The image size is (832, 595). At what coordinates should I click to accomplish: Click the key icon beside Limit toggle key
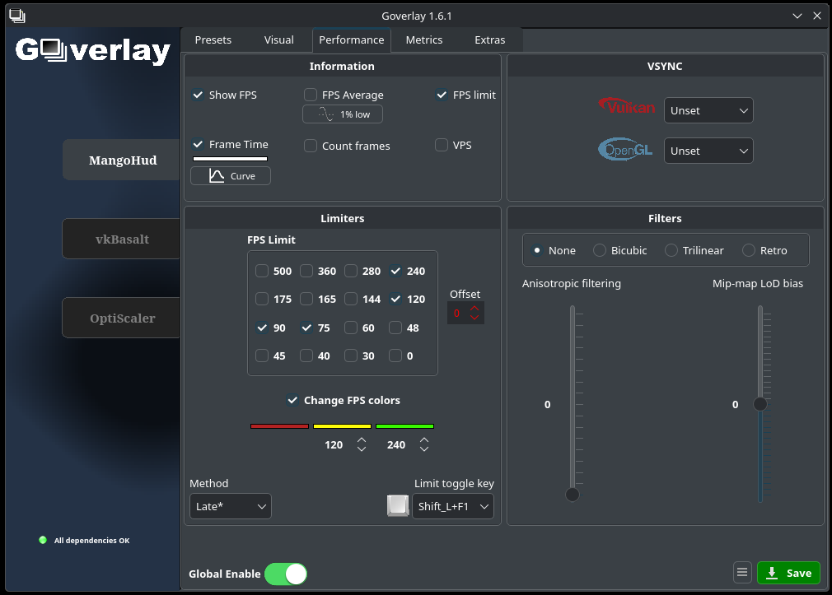(x=398, y=505)
